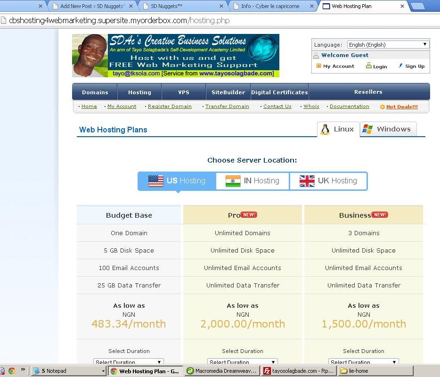Click the SDAc's Creative Business Solutions banner
The width and height of the screenshot is (440, 377).
[x=176, y=56]
